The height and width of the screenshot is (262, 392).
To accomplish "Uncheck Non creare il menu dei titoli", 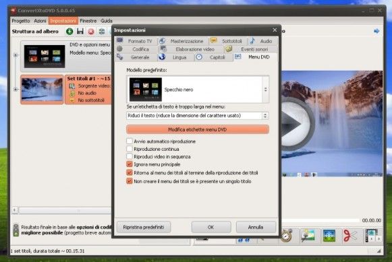I will click(130, 181).
